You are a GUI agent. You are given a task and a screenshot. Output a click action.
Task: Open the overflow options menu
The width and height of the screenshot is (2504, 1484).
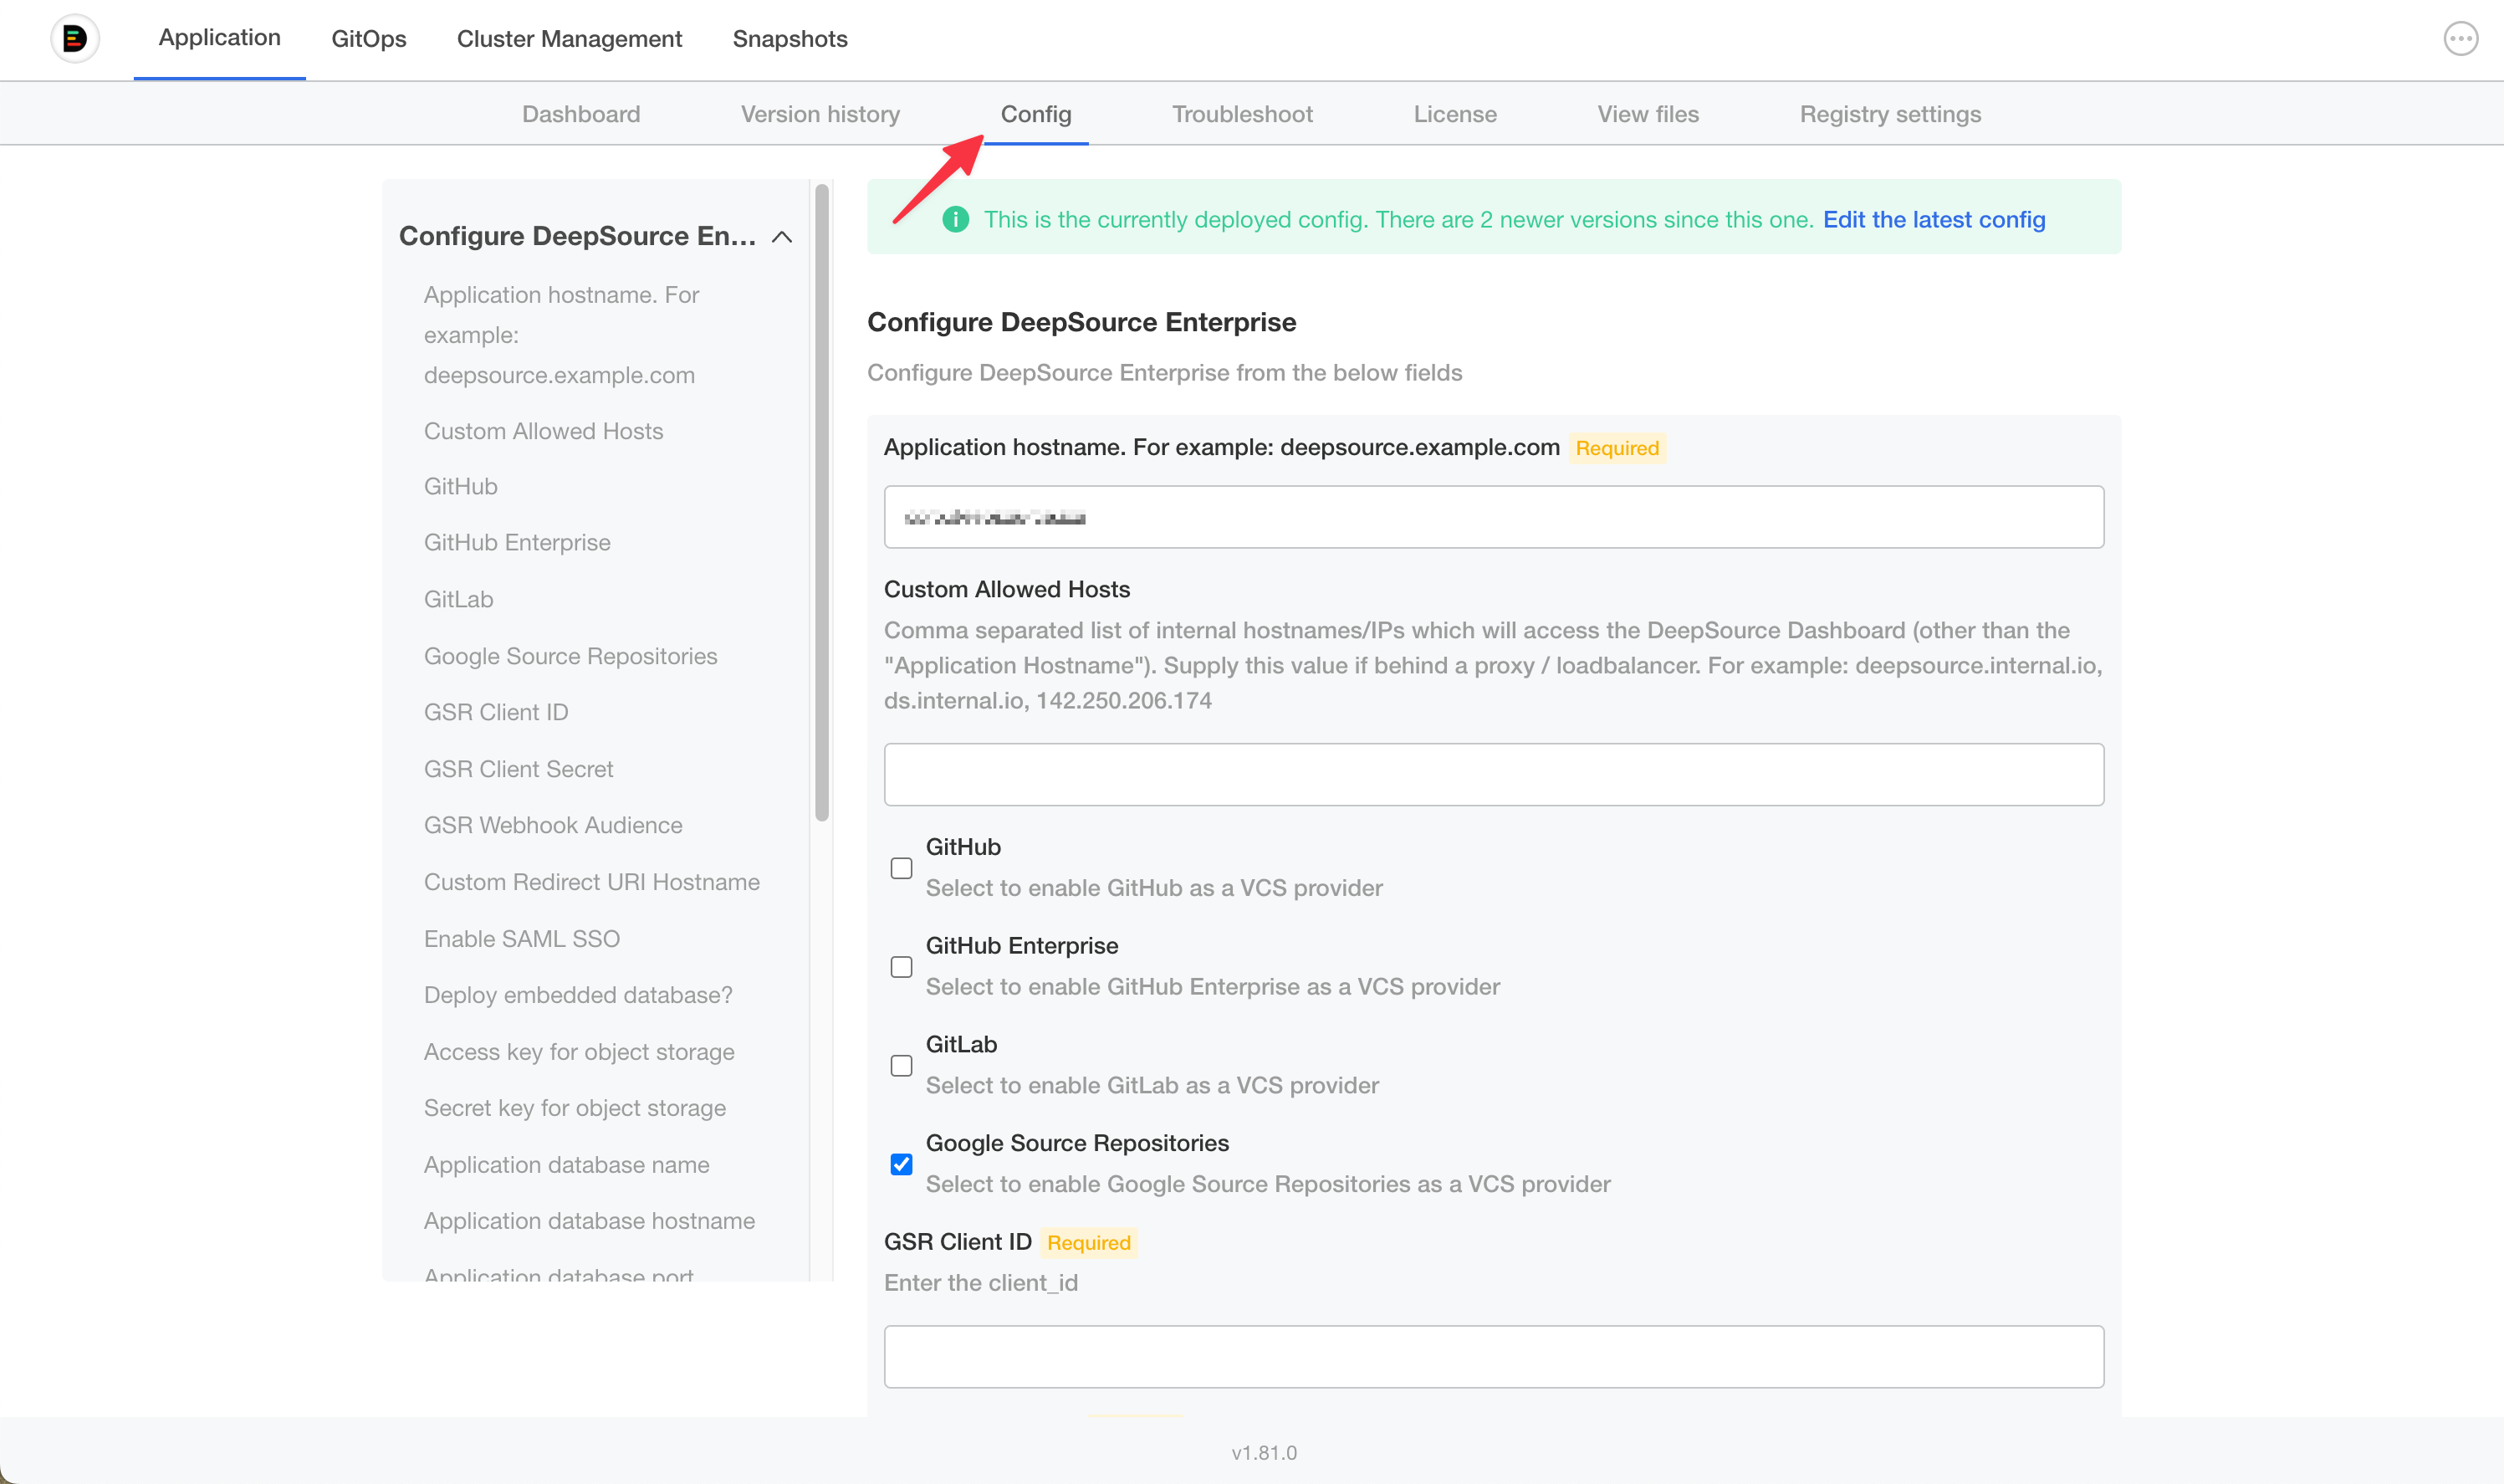pyautogui.click(x=2460, y=38)
